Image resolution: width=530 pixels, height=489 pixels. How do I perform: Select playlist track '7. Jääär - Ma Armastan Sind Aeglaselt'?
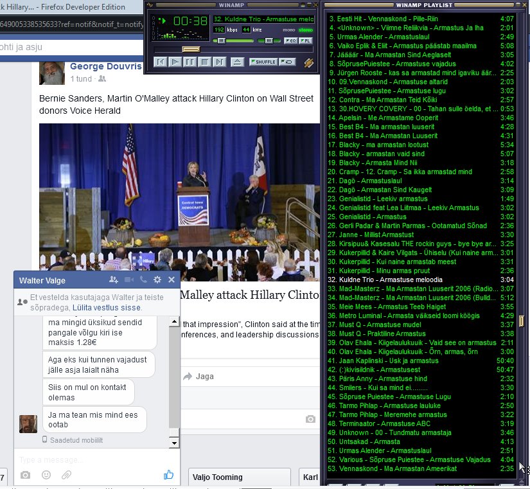point(421,55)
